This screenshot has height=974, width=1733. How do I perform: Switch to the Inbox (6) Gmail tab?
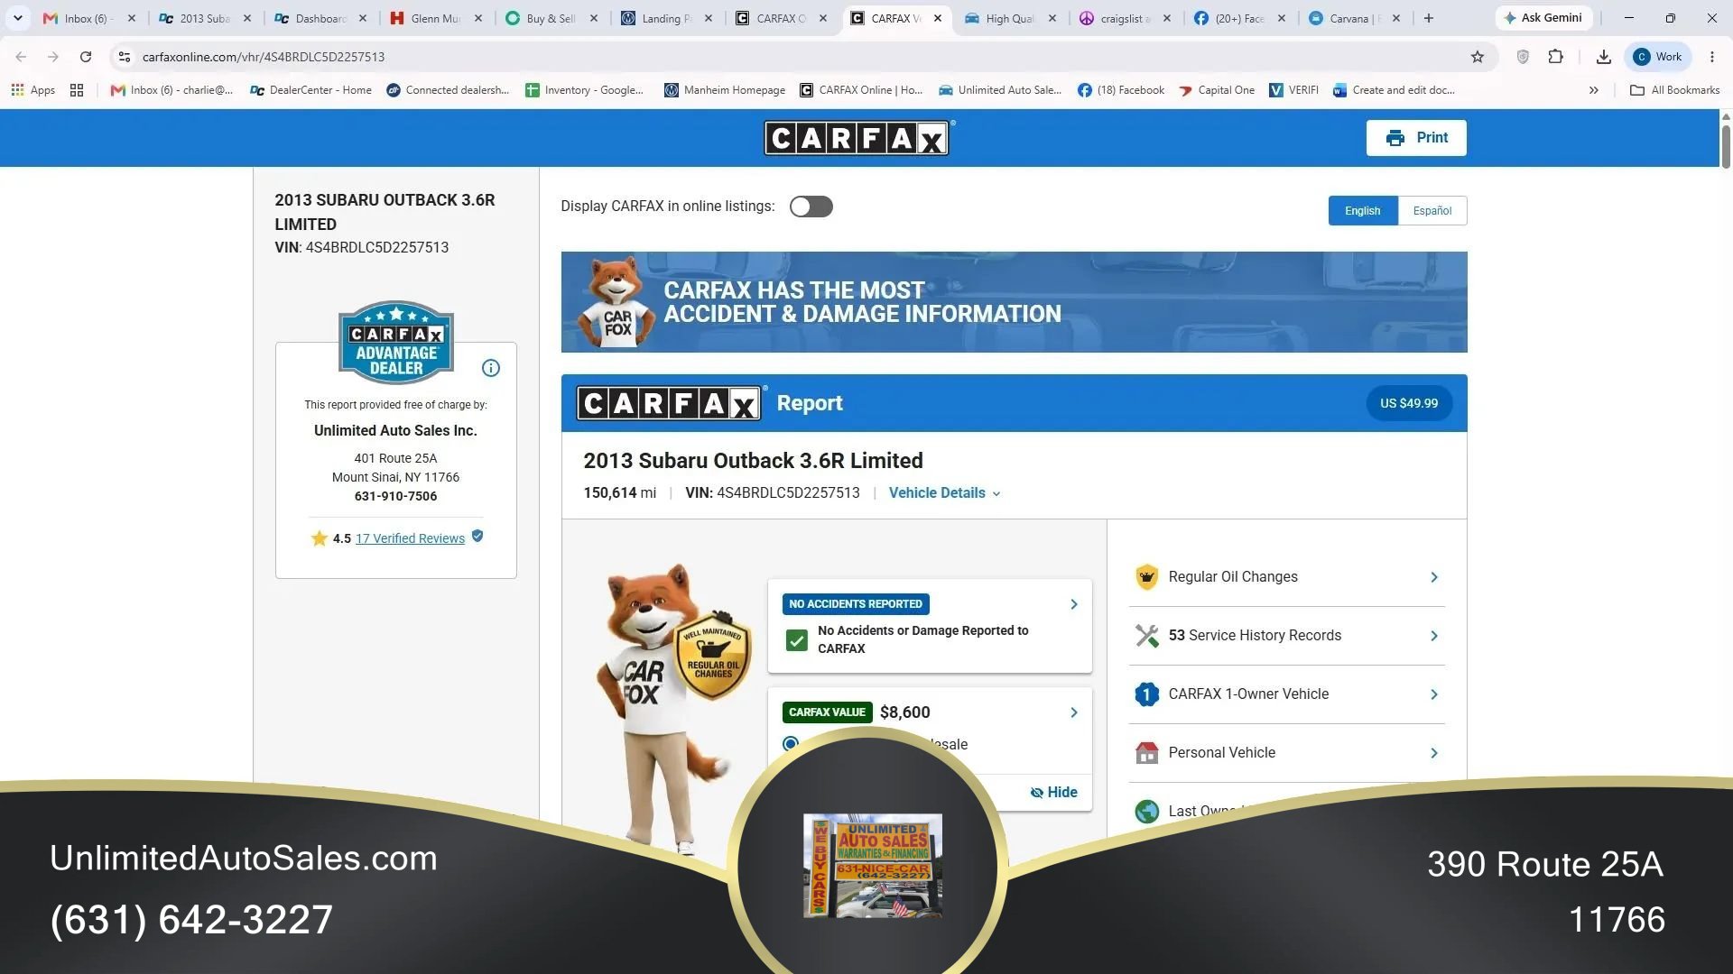pos(88,18)
